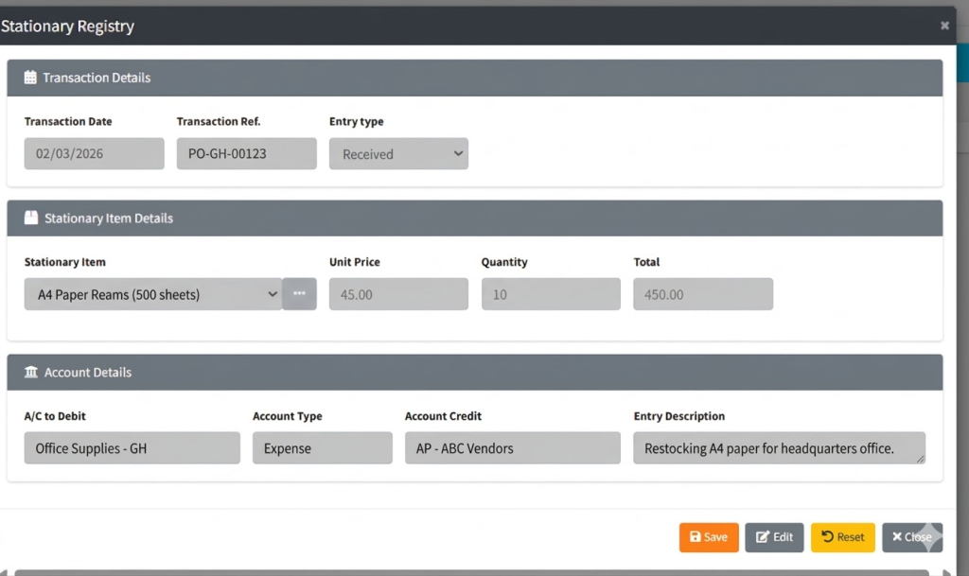Click the Transaction Date field
969x576 pixels.
click(x=94, y=154)
